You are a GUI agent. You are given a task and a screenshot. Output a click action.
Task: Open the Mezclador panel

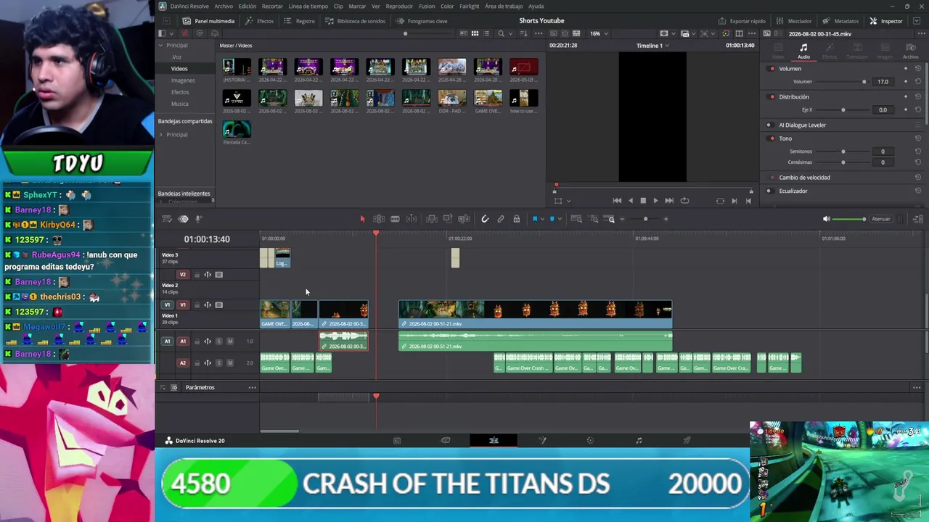coord(794,21)
